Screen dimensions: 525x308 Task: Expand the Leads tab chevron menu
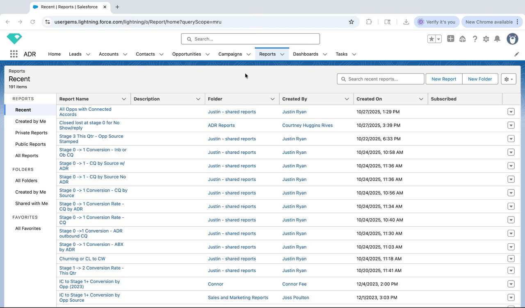coord(89,54)
